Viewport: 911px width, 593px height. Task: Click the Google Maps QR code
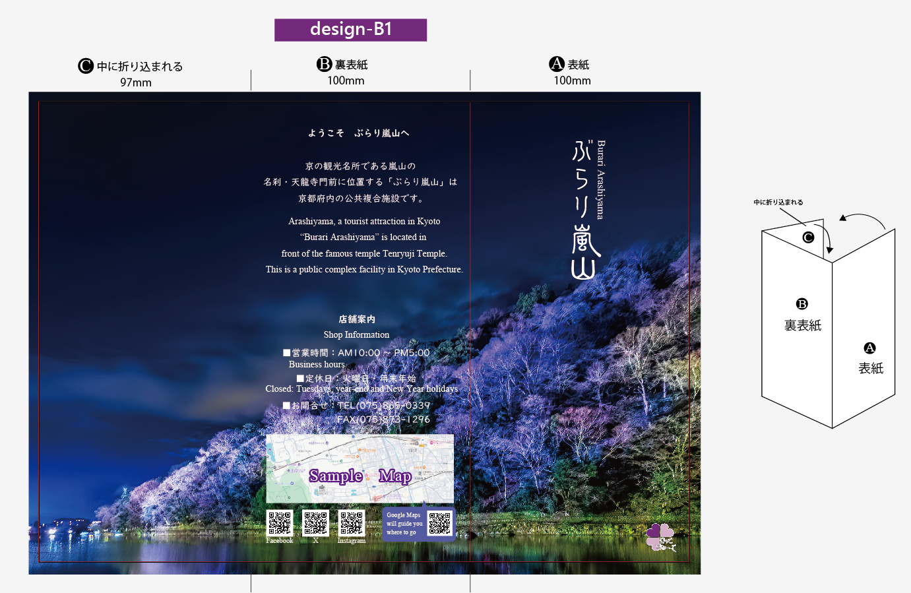point(439,523)
